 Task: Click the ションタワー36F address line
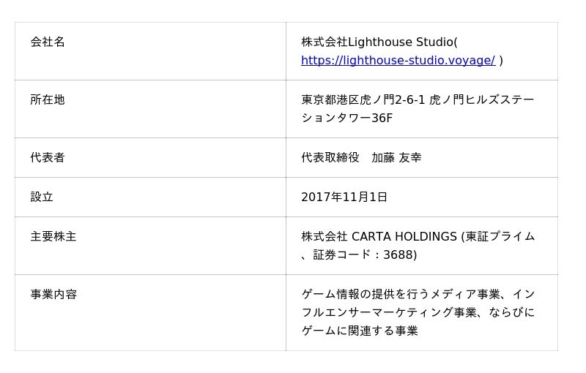click(346, 118)
